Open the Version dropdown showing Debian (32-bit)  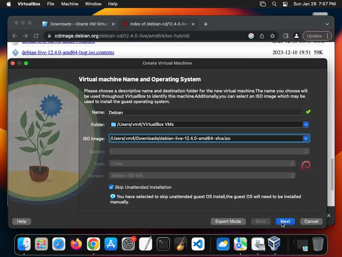coord(202,175)
